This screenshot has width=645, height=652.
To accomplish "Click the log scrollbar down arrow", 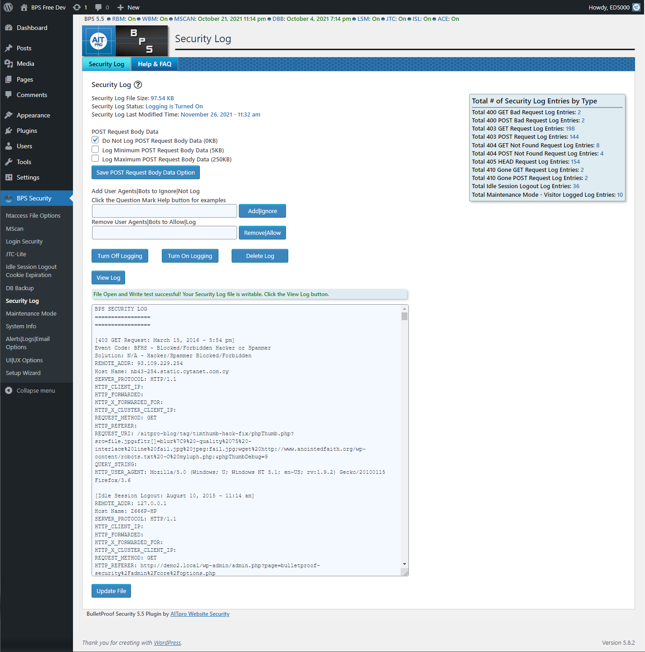I will pyautogui.click(x=404, y=564).
